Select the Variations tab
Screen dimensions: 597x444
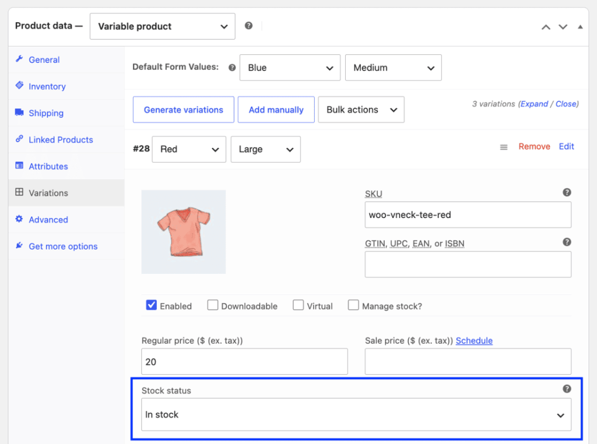(x=66, y=193)
